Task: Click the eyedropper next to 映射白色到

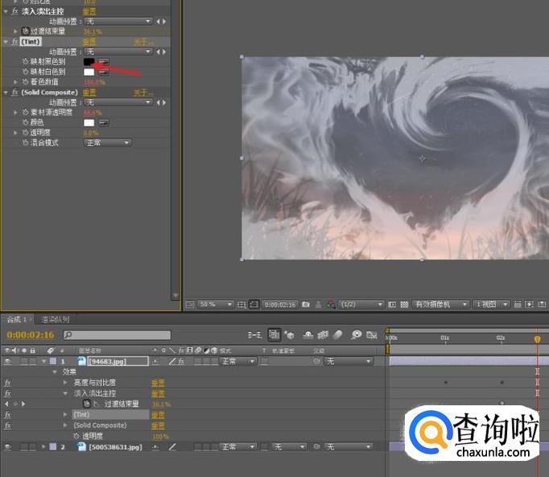Action: click(104, 72)
